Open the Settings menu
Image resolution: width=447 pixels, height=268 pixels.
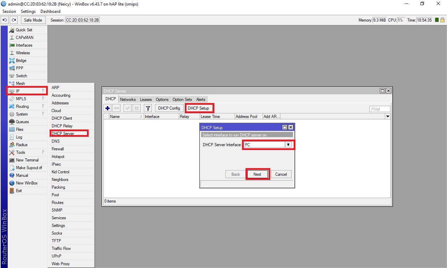[28, 11]
